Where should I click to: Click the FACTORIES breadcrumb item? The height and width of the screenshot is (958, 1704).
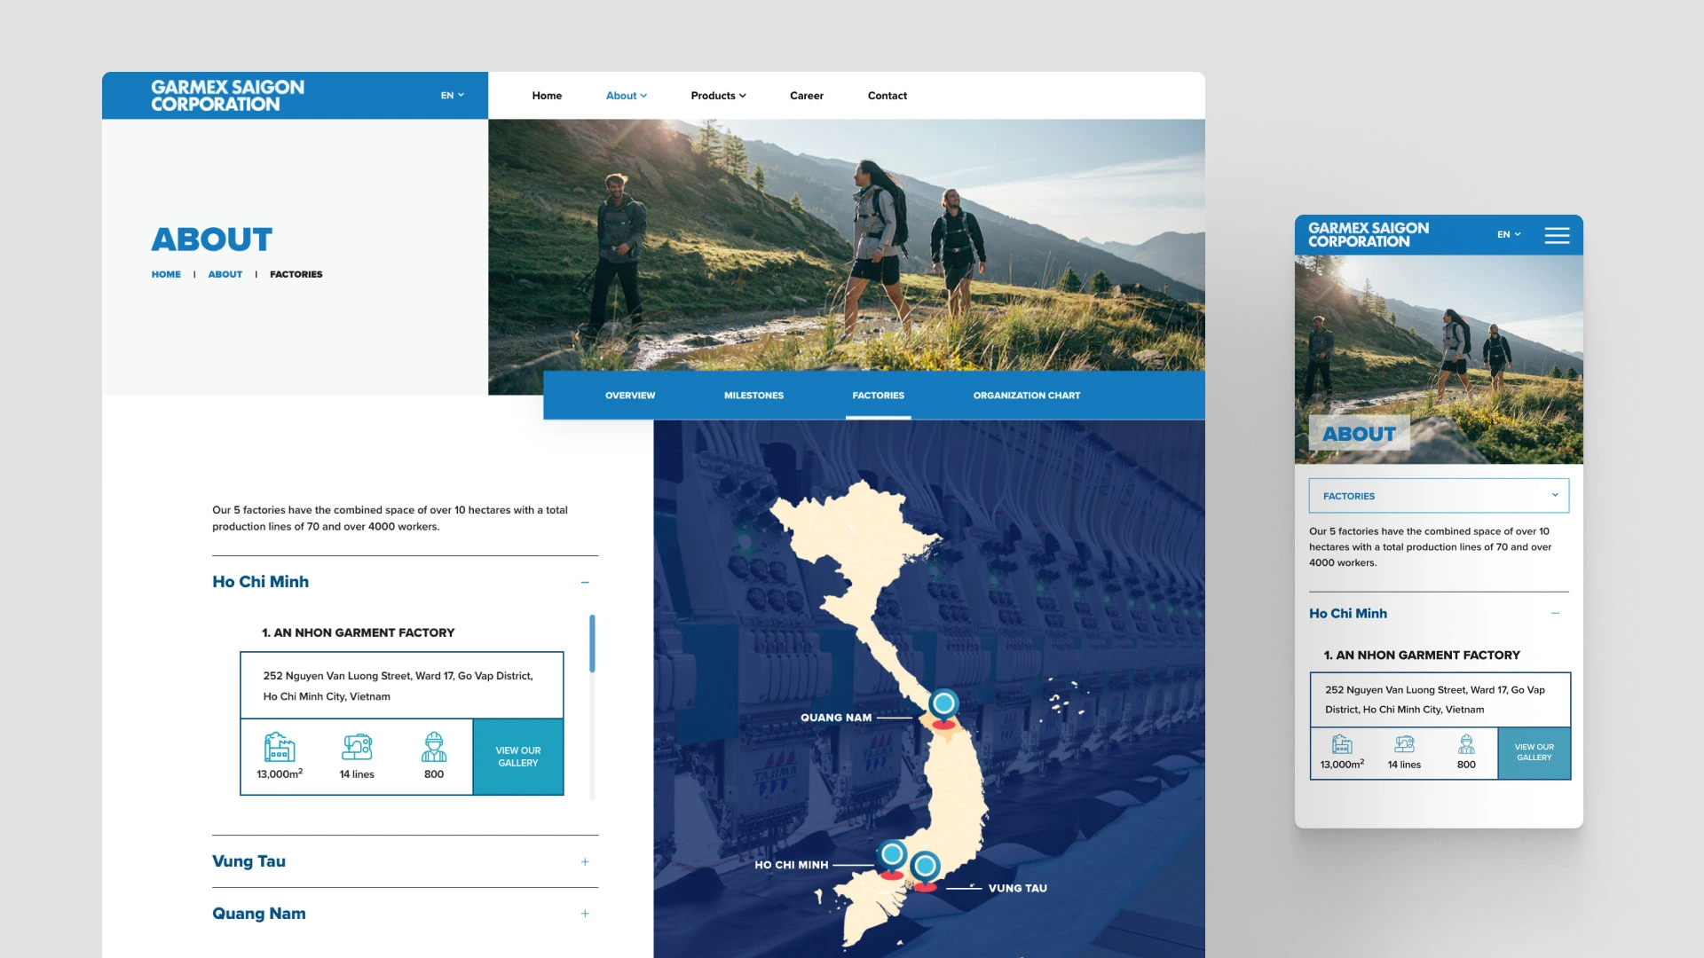click(296, 274)
